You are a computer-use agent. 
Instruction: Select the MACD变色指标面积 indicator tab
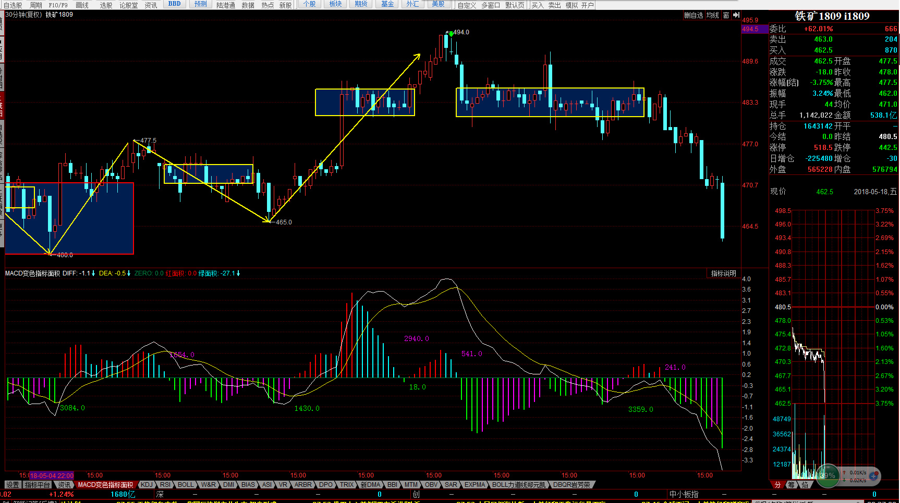pyautogui.click(x=106, y=485)
